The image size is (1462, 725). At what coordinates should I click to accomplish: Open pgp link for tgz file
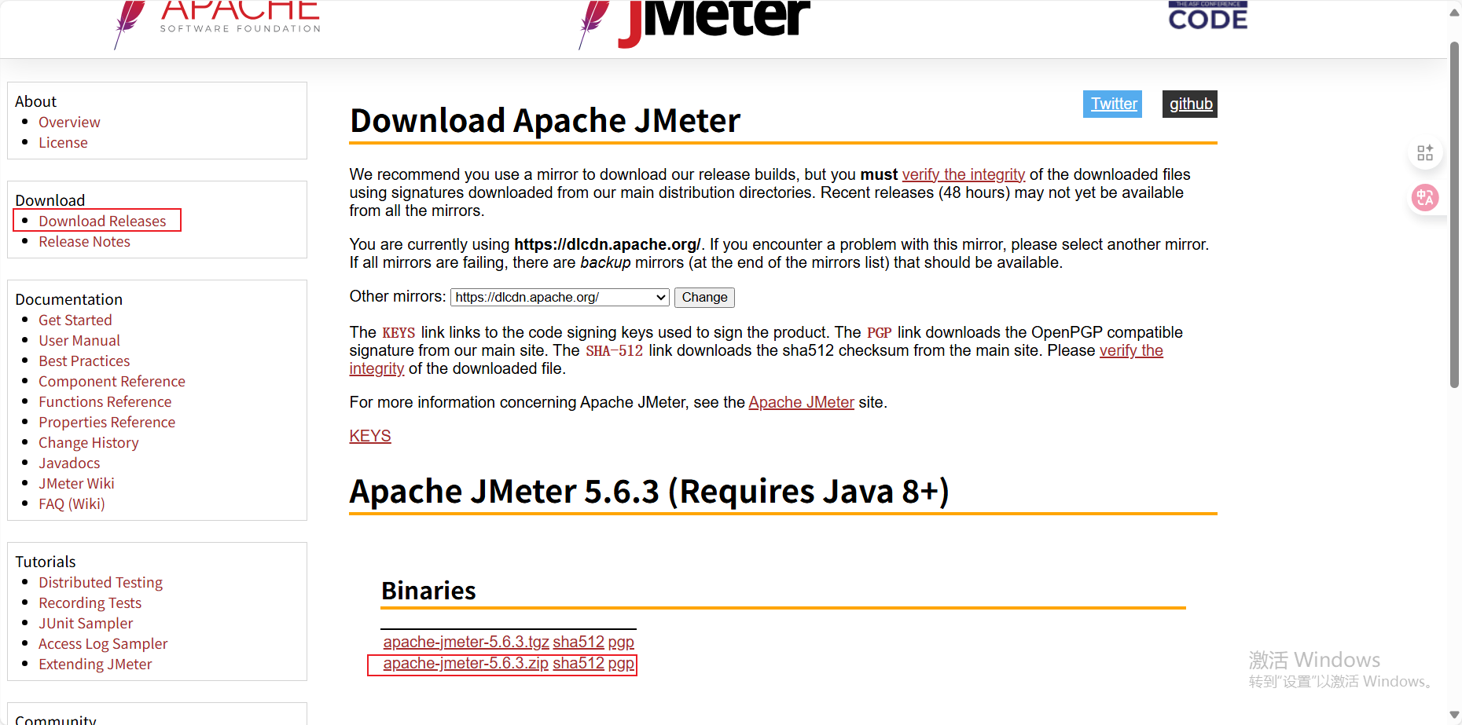click(x=621, y=642)
